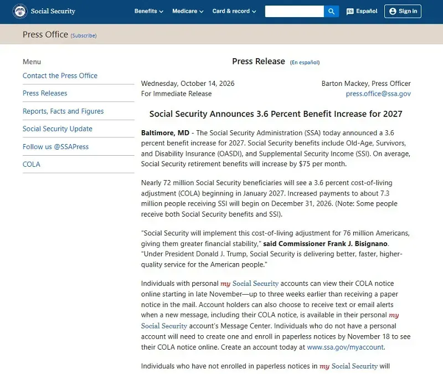The width and height of the screenshot is (443, 374).
Task: Open Reports, Facts and Figures
Action: 63,111
